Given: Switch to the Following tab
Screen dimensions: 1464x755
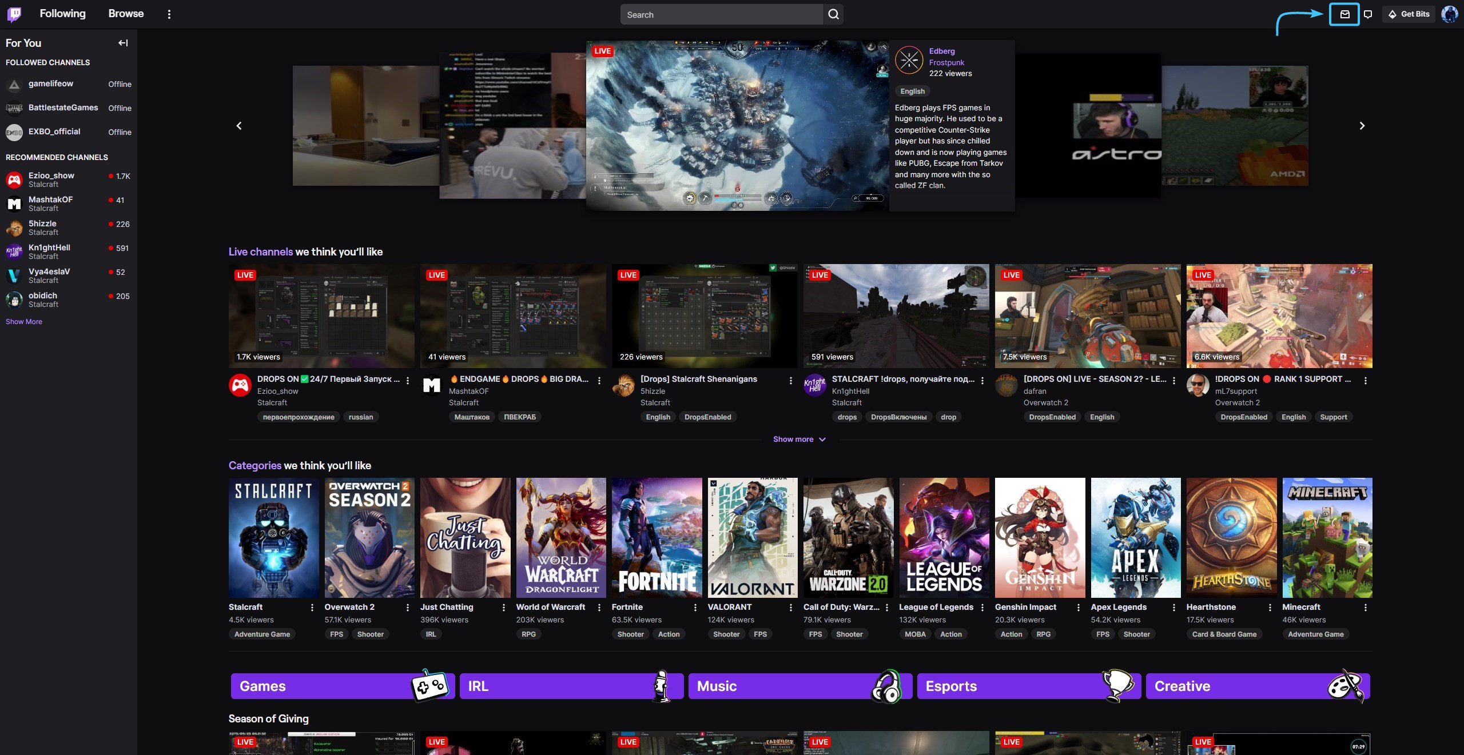Looking at the screenshot, I should 62,14.
